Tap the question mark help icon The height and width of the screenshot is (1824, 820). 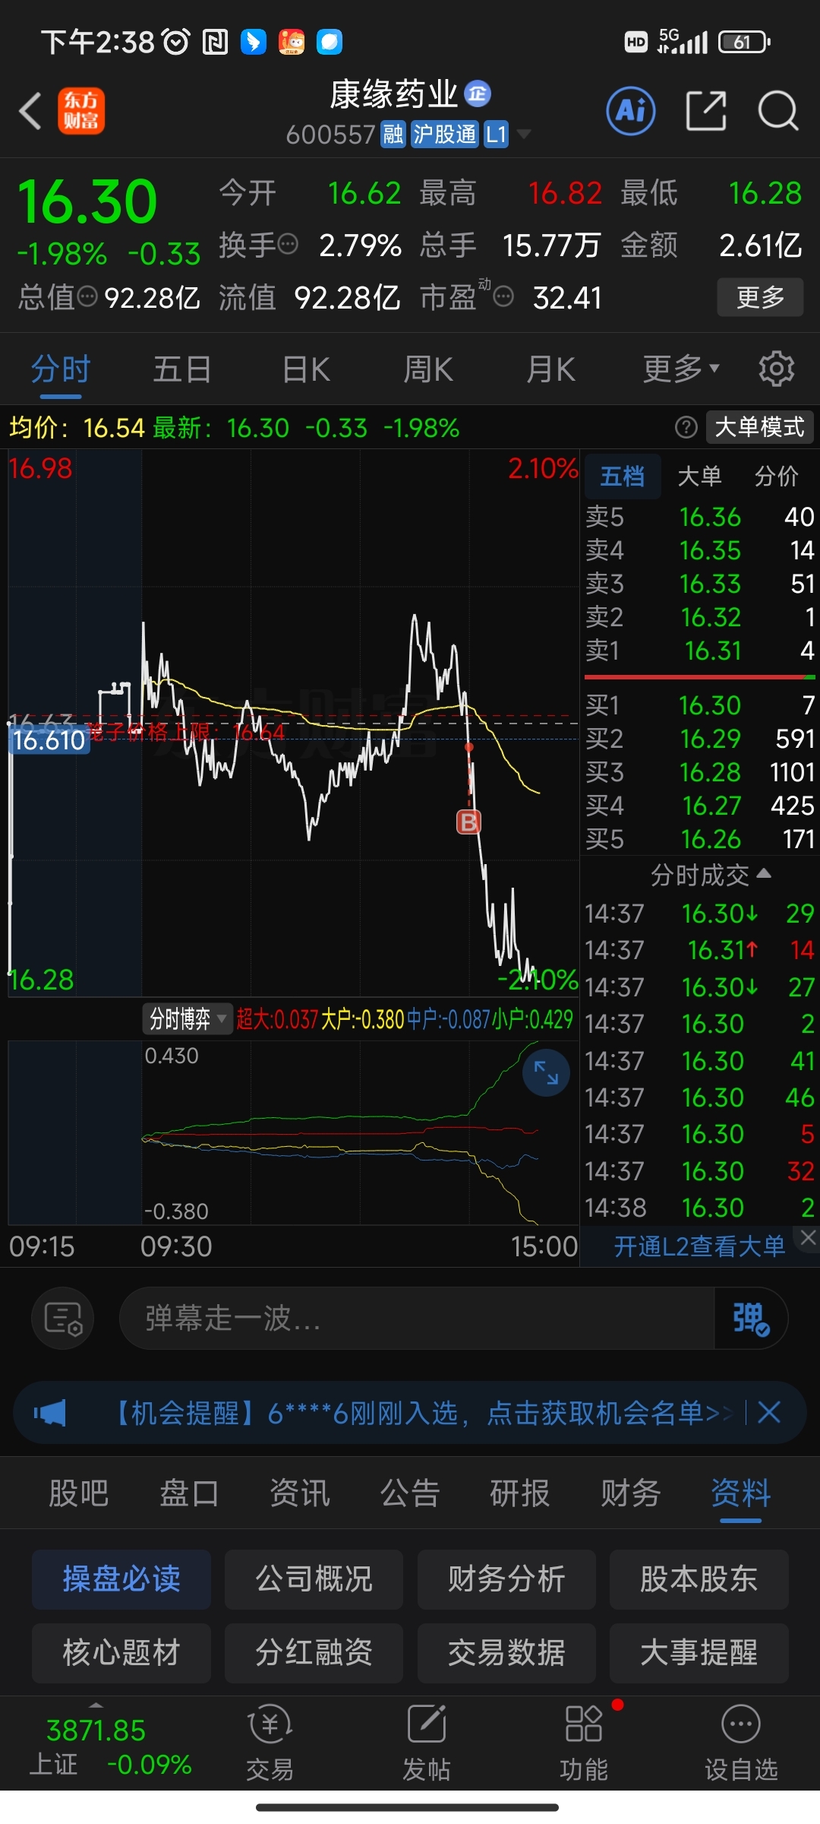(x=686, y=427)
